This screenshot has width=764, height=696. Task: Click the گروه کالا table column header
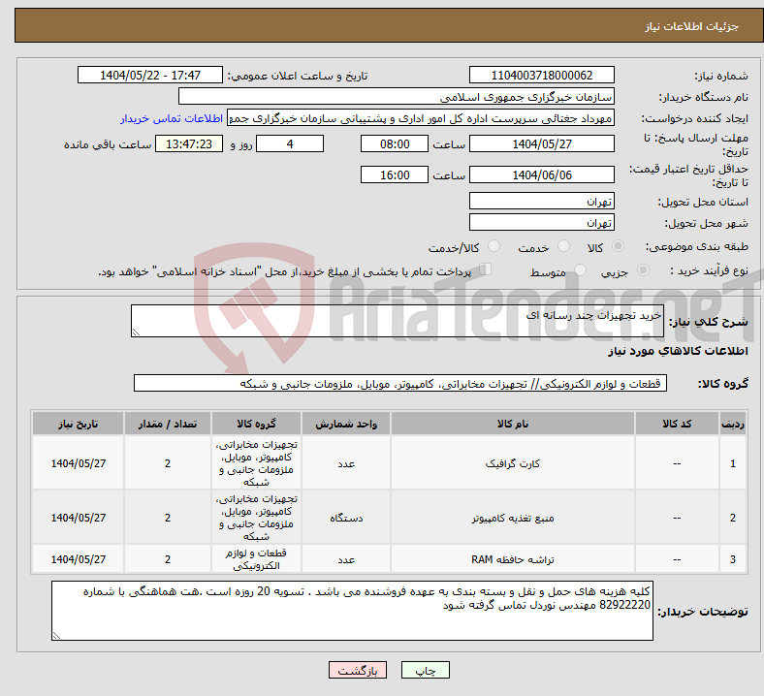pyautogui.click(x=256, y=424)
